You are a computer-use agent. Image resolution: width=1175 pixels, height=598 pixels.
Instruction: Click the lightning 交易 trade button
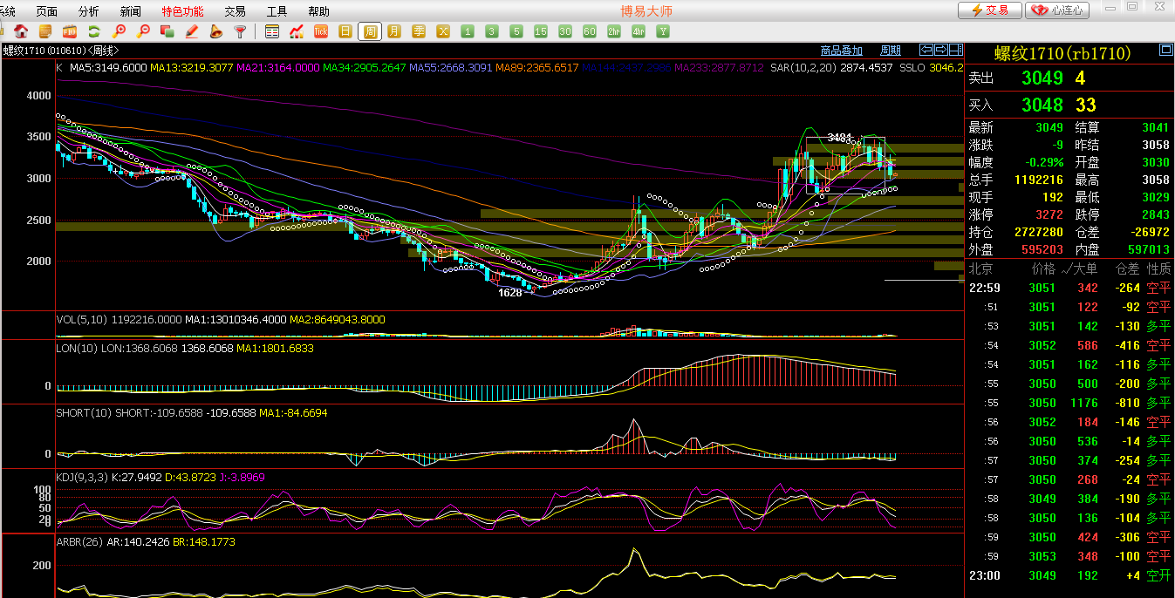click(x=989, y=10)
